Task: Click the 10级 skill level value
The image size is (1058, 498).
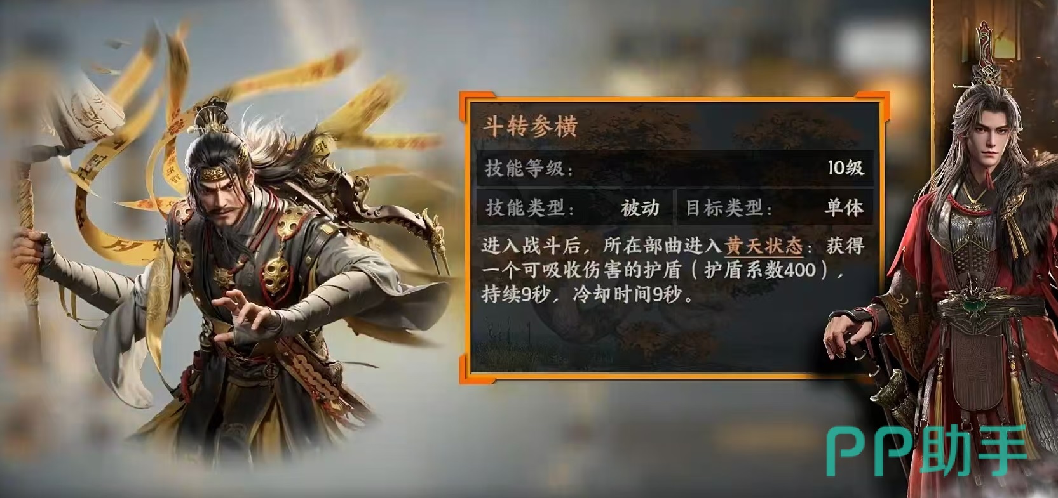Action: (846, 168)
